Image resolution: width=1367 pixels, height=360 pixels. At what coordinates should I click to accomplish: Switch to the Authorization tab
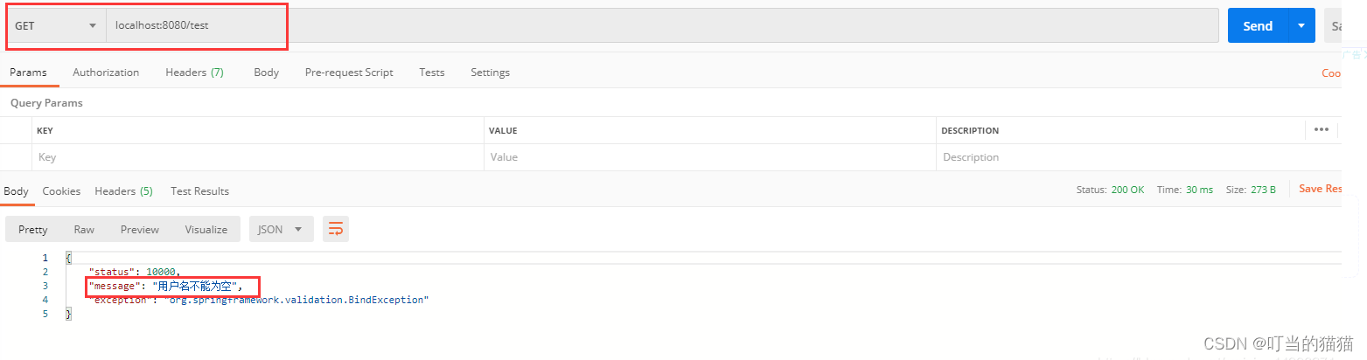tap(106, 73)
